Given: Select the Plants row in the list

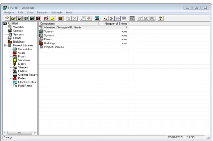Looking at the screenshot, I should tap(83, 39).
